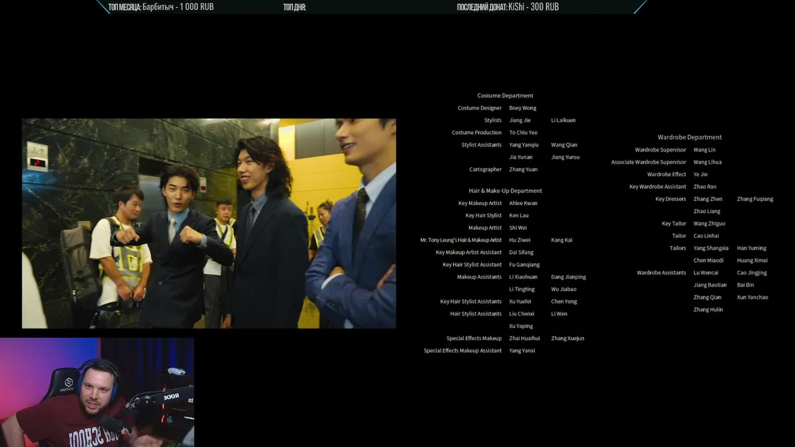Screen dimensions: 795x447
Task: Click the 'Costume Department' heading
Action: [505, 96]
